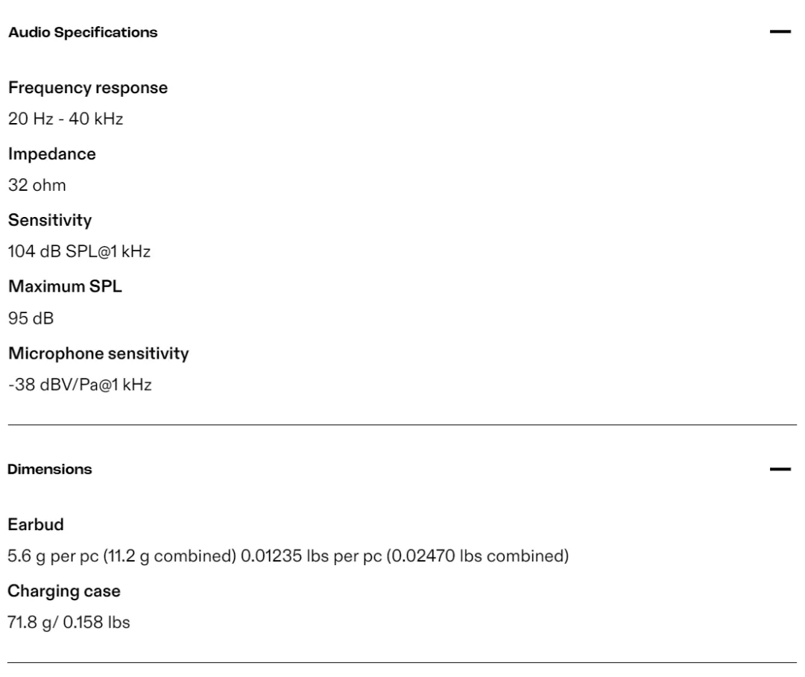Click the Dimensions section heading
The image size is (805, 677).
pos(50,469)
